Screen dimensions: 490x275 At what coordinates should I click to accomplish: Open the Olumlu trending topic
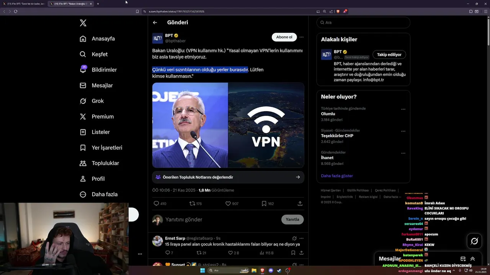pos(328,114)
